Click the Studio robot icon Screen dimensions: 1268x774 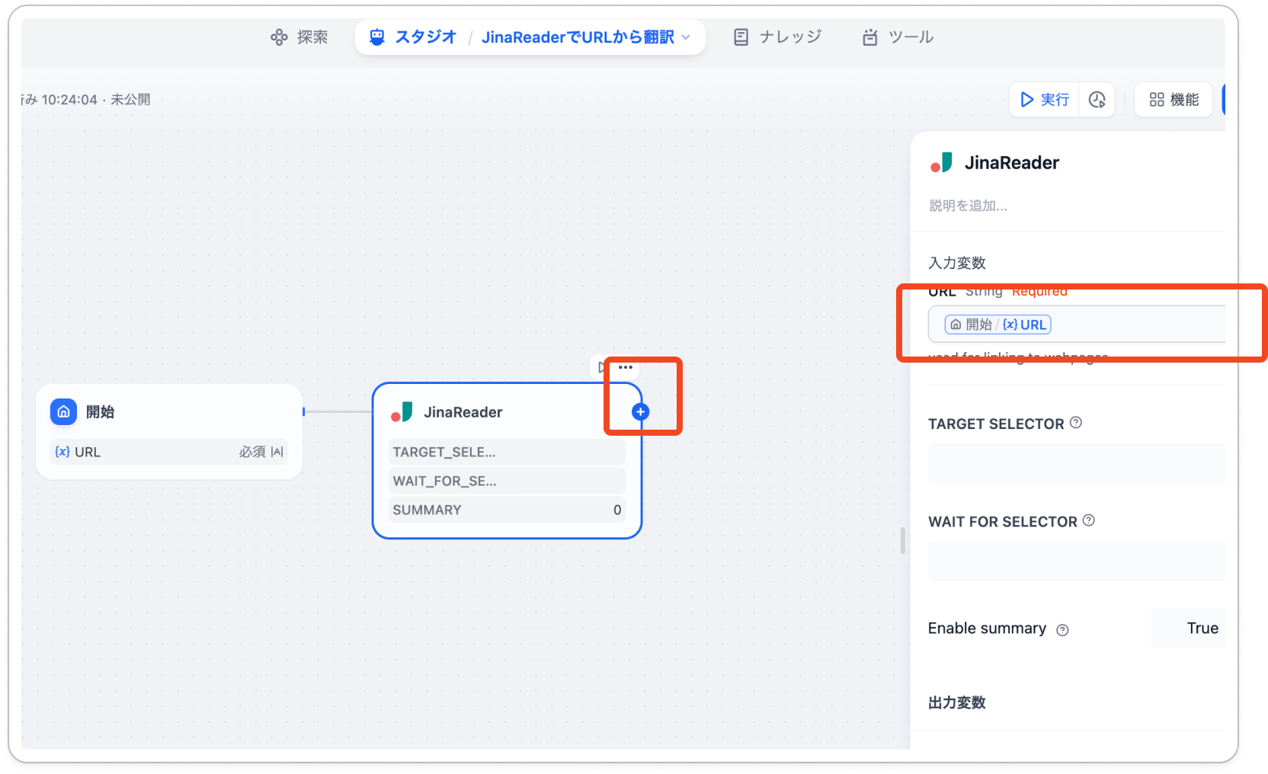click(376, 37)
